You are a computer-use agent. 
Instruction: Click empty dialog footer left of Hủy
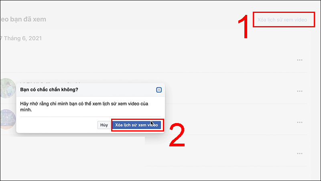(58, 125)
